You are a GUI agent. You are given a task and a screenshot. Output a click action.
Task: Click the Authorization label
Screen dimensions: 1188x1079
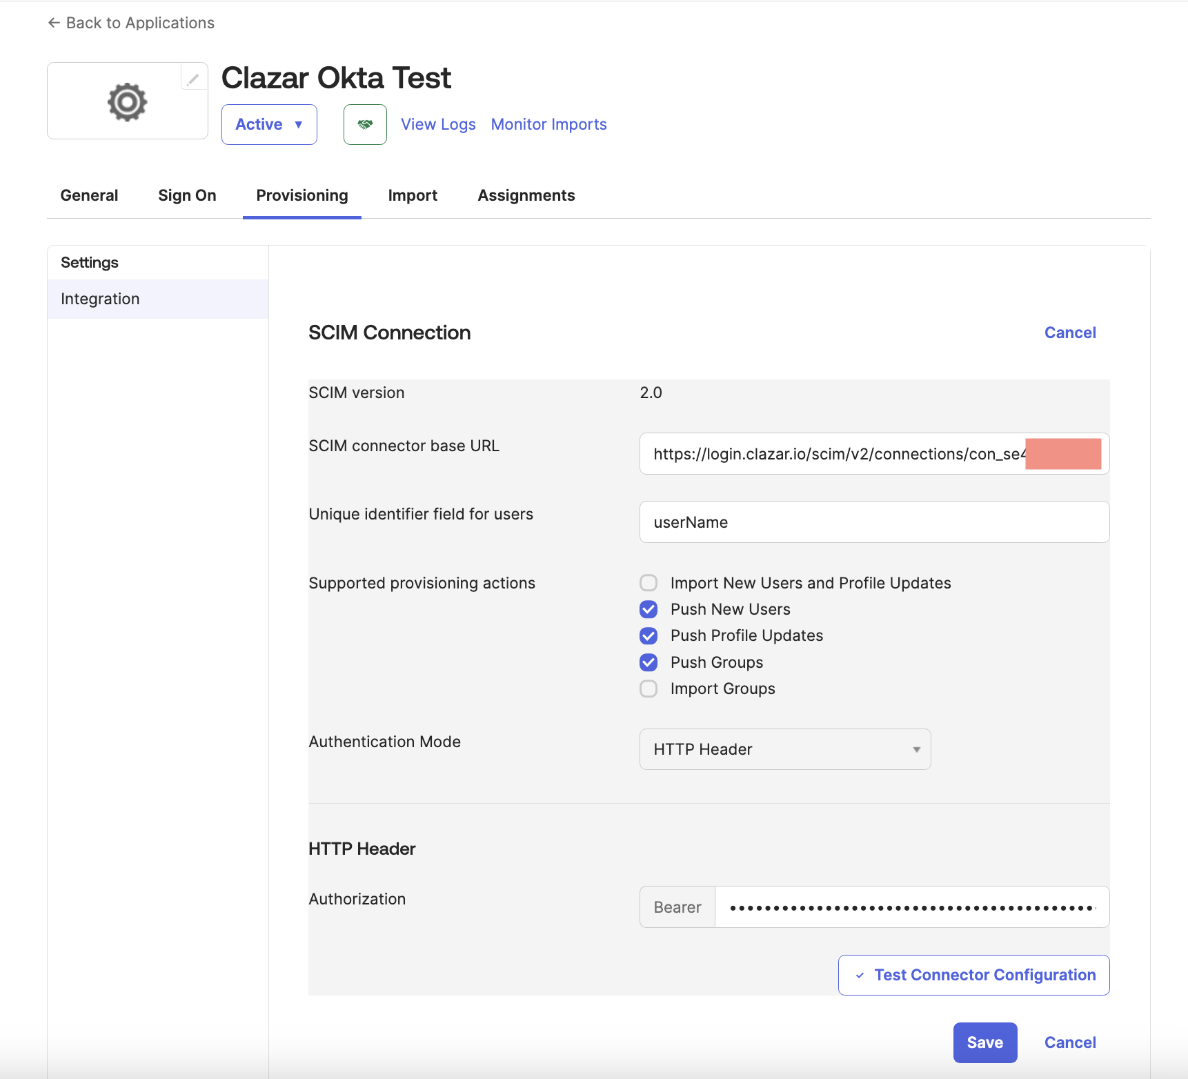(x=357, y=899)
